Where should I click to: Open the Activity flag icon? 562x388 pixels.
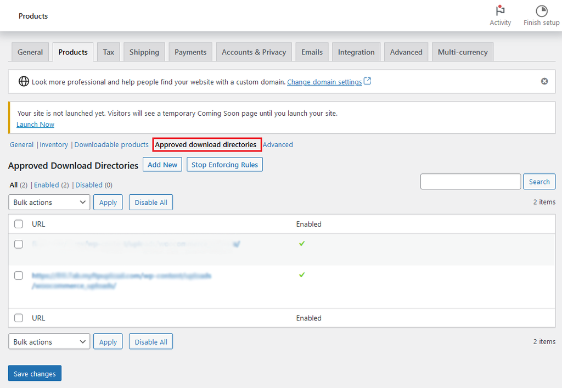pyautogui.click(x=500, y=11)
